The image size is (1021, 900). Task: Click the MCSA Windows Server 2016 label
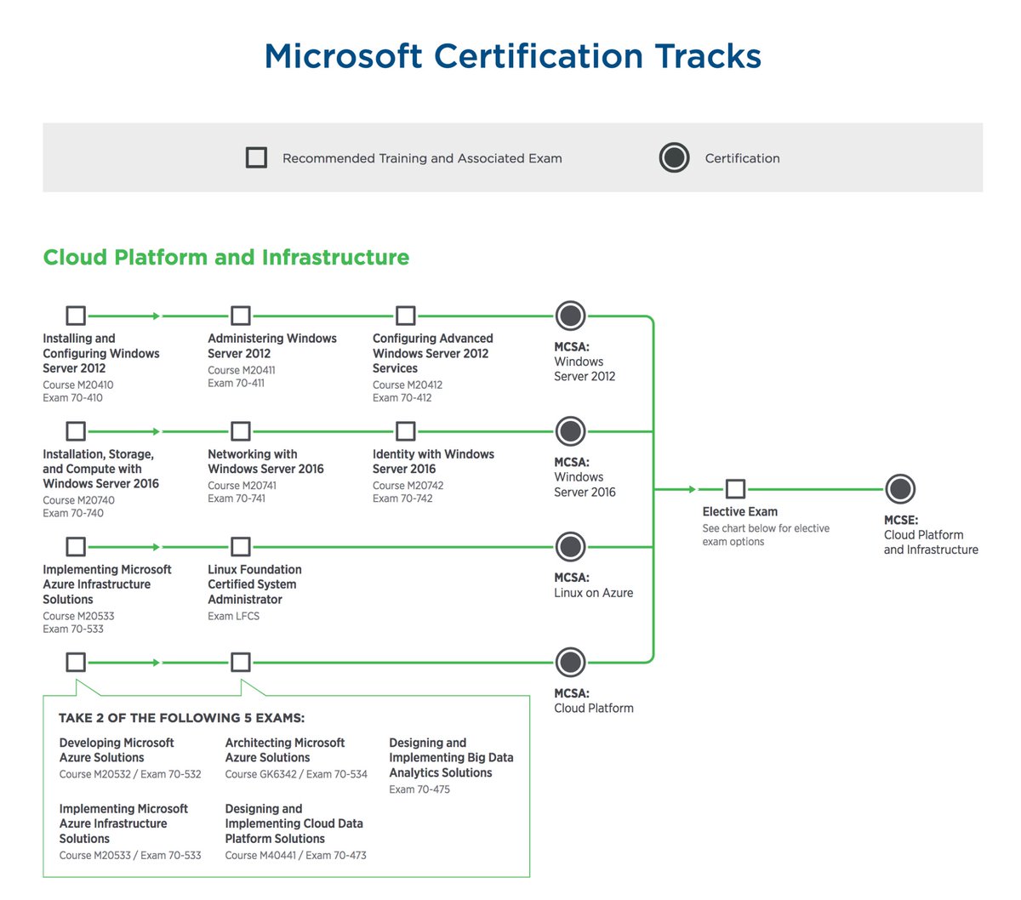click(585, 477)
